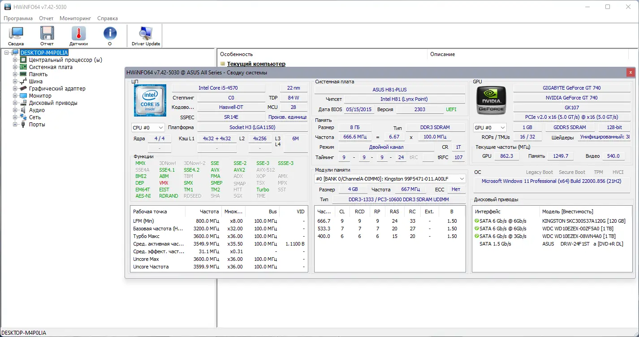Click the DESKTOP-M4P0LIA status bar text

pyautogui.click(x=24, y=333)
